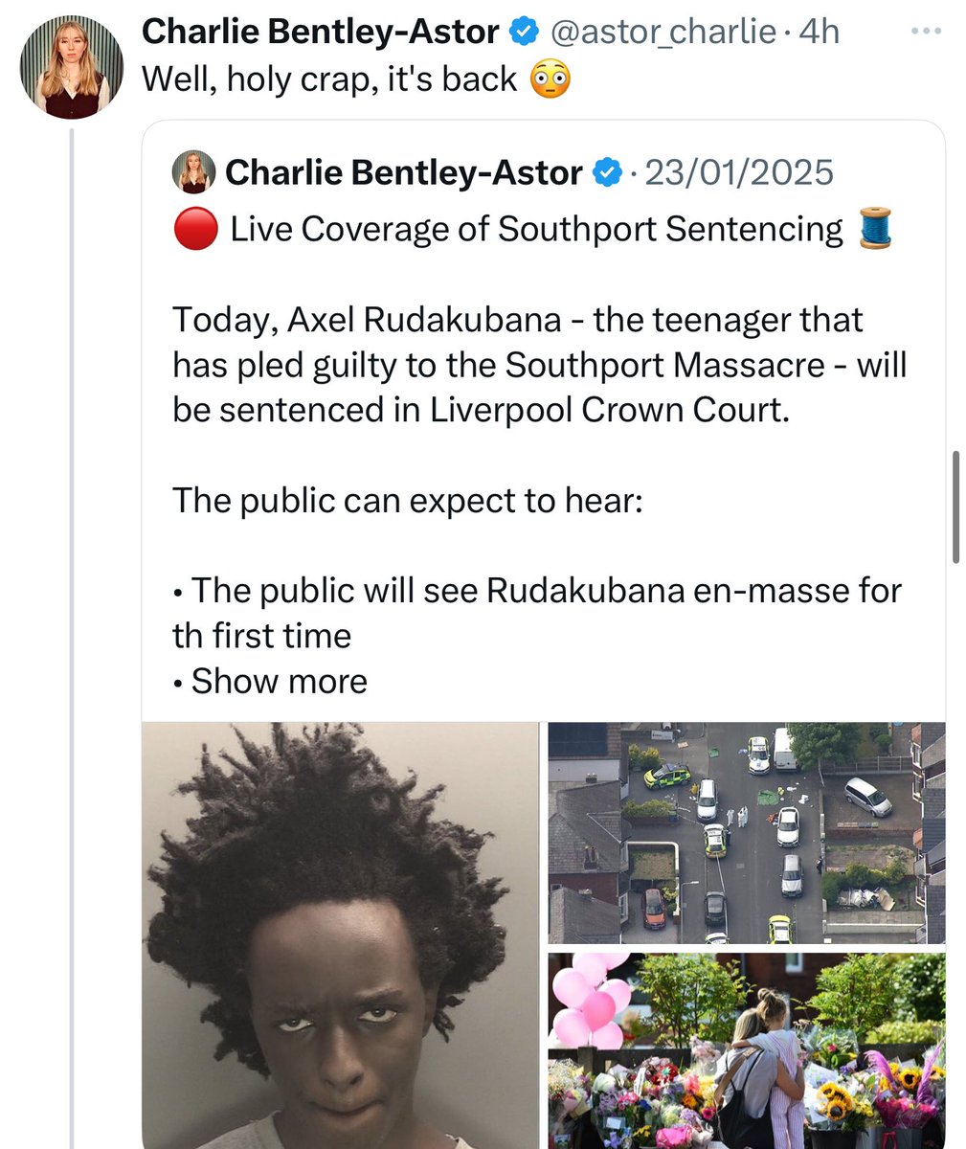Expand quoted tweet via Show more
The width and height of the screenshot is (966, 1149).
coord(279,681)
